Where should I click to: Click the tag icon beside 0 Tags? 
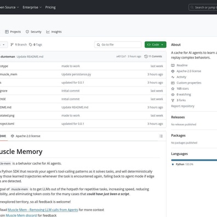pos(31,44)
